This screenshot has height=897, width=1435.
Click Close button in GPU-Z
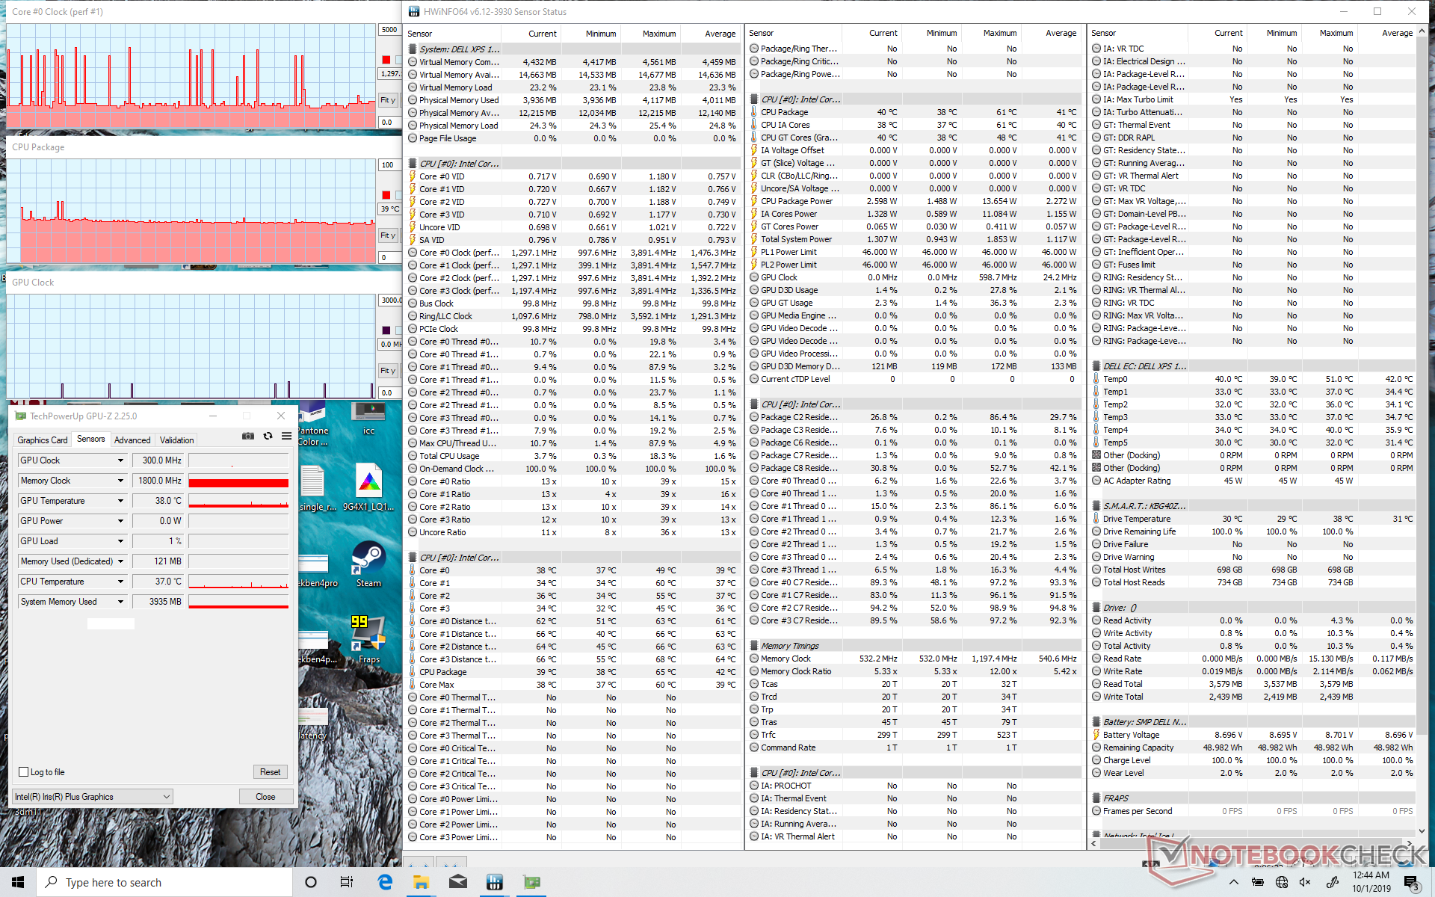[x=265, y=797]
